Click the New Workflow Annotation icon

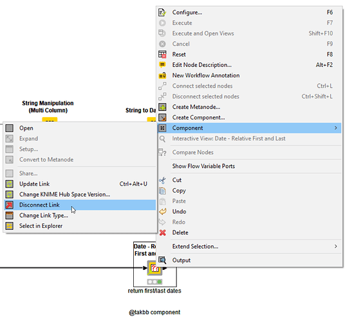(x=162, y=75)
